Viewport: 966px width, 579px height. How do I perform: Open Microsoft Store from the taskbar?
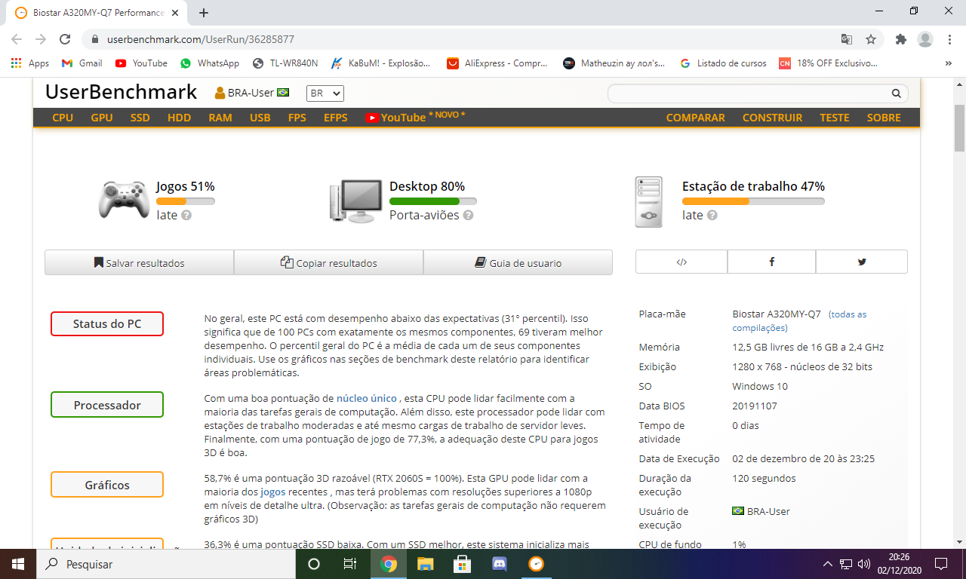pos(463,564)
